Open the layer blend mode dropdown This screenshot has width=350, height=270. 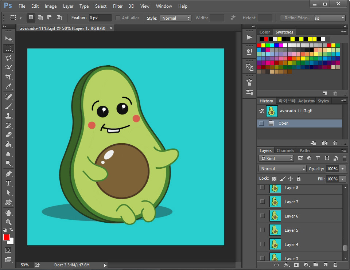tap(282, 169)
